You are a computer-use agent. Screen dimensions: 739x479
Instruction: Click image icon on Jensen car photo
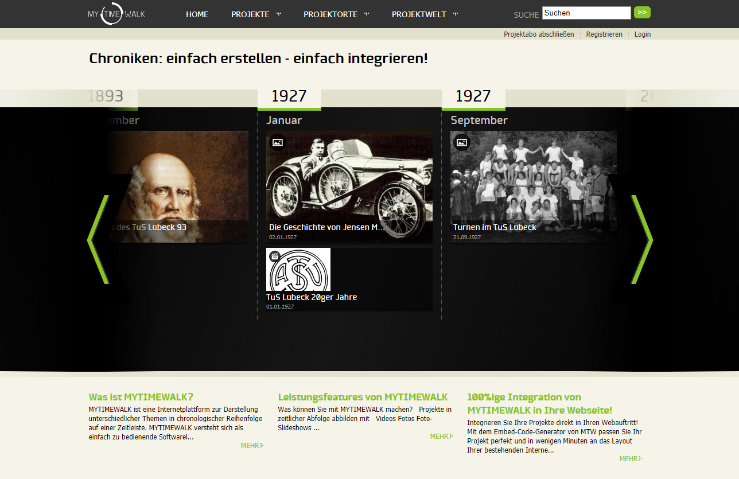coord(278,142)
